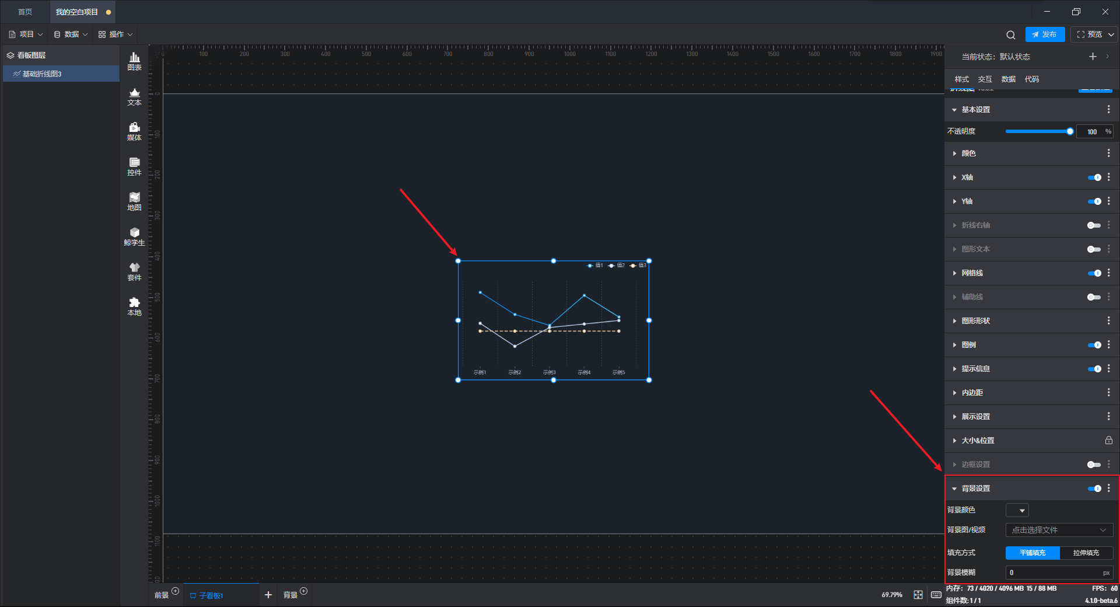The height and width of the screenshot is (607, 1120).
Task: Select 拉伸填充 fill mode
Action: (x=1086, y=553)
